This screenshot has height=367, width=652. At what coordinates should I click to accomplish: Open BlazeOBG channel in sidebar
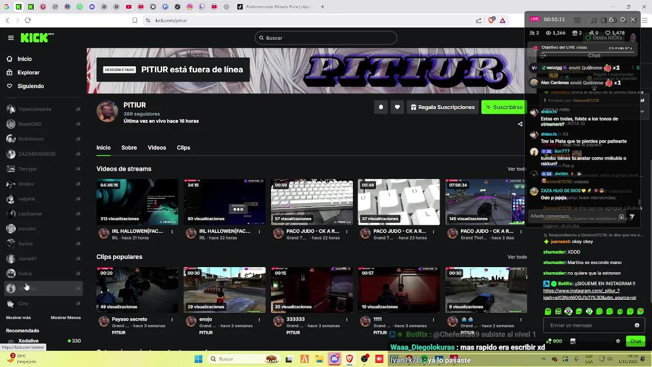click(43, 124)
